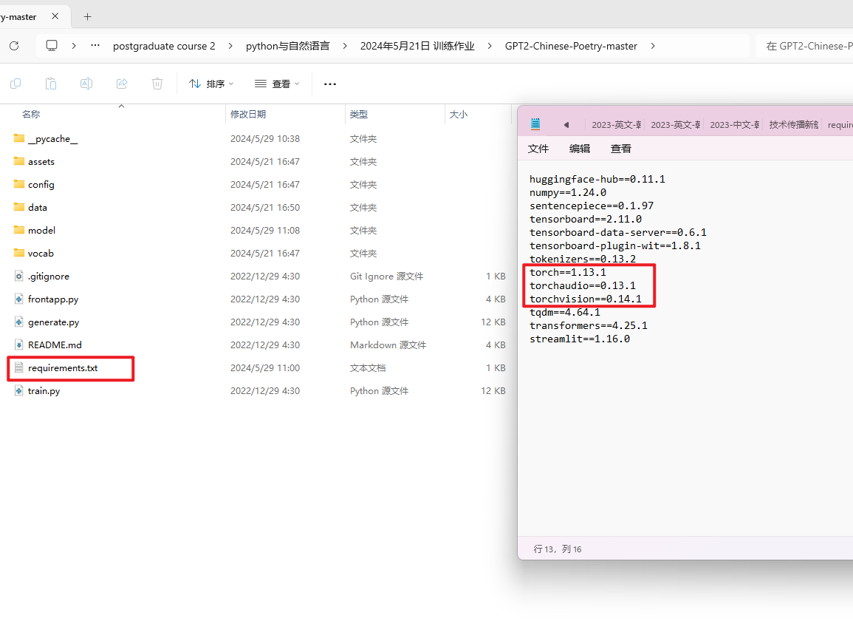Click the Paste clipboard icon
This screenshot has width=853, height=641.
pyautogui.click(x=51, y=84)
